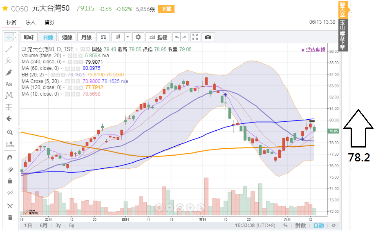Open the 技術 technical tab
Viewport: 376px width, 237px height.
click(x=11, y=22)
